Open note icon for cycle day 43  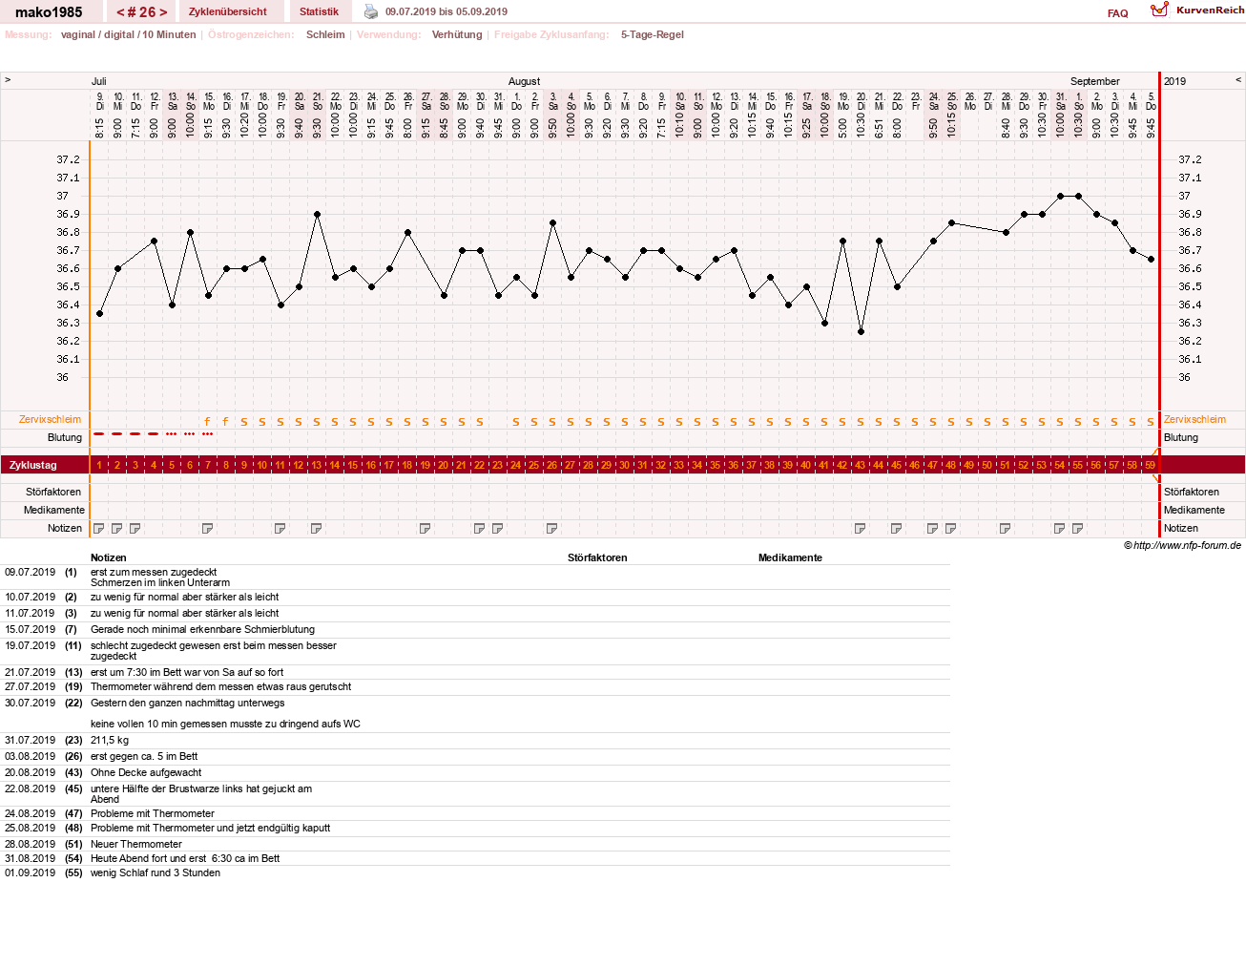[861, 528]
